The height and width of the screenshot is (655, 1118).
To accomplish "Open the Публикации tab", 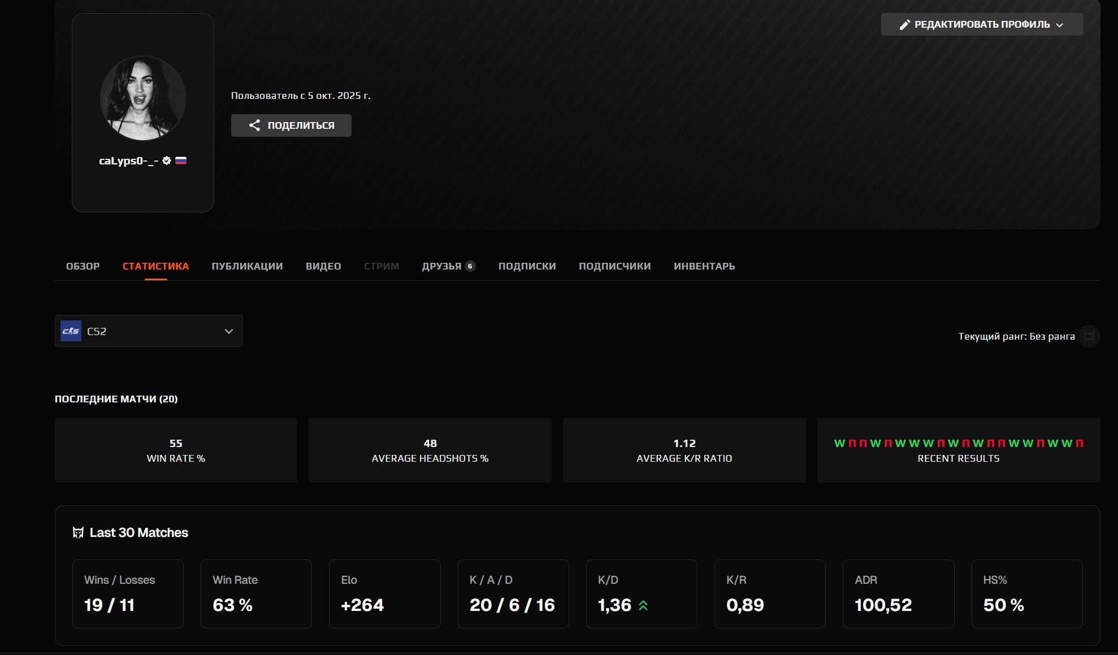I will click(x=247, y=266).
